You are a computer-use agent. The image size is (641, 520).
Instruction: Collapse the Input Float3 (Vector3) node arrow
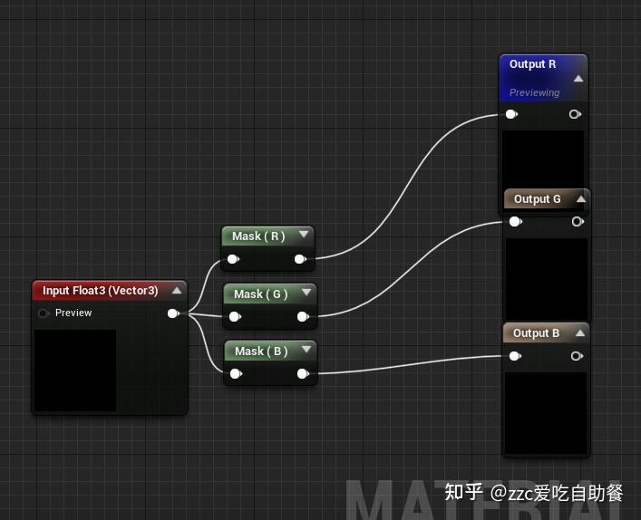click(x=177, y=291)
